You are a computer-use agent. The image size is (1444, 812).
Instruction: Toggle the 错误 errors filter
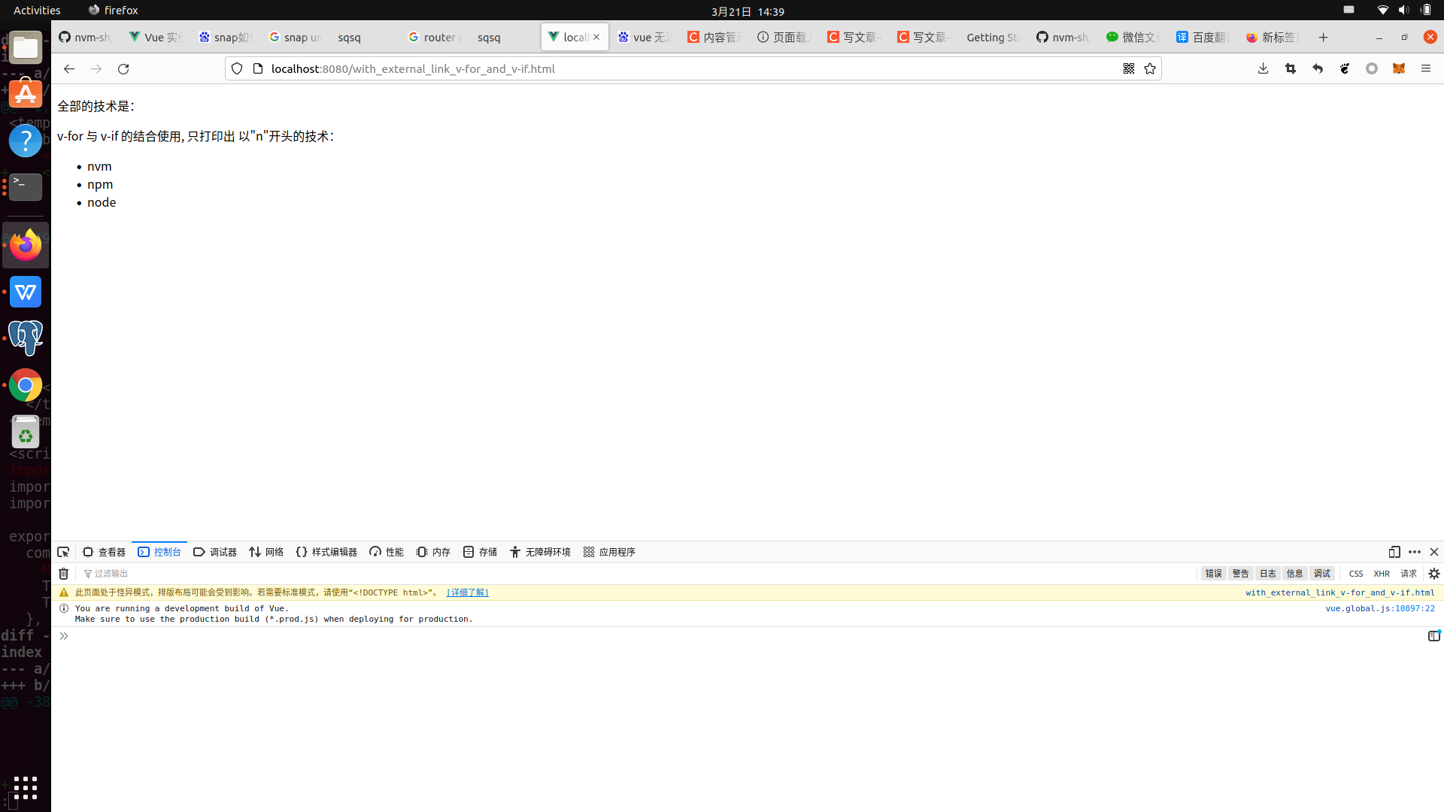click(1213, 574)
